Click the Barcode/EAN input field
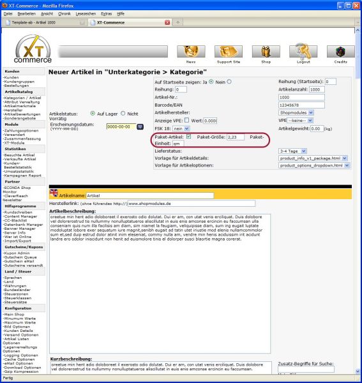The height and width of the screenshot is (383, 362). coord(301,105)
